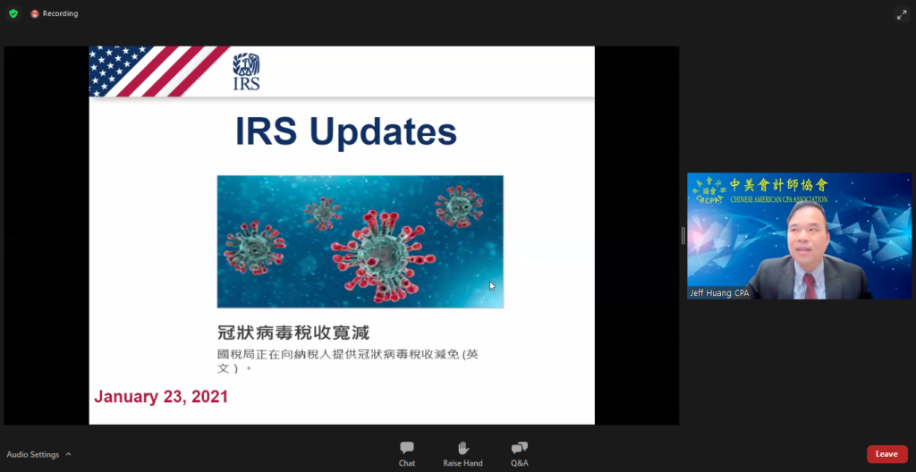Screen dimensions: 916x472
Task: Click the 冠狀病毒稅收寬減 heading
Action: click(x=293, y=333)
